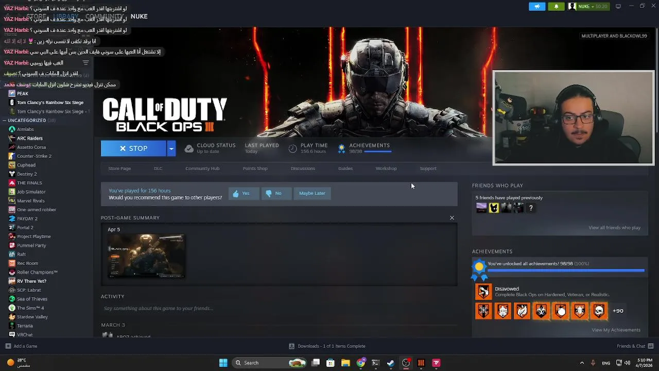Click the Disavowed achievement icon
Screen dimensions: 659x371
click(483, 292)
